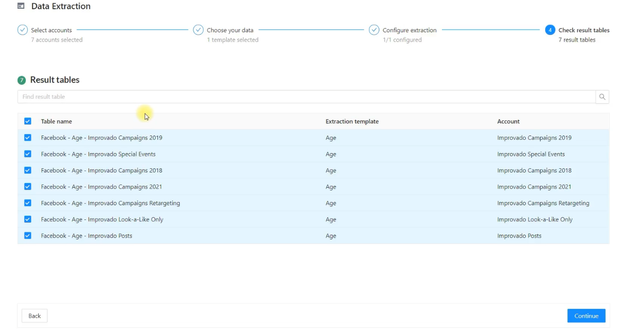Image resolution: width=618 pixels, height=332 pixels.
Task: Click account cell 'Improvado Campaigns Retargeting'
Action: [543, 203]
